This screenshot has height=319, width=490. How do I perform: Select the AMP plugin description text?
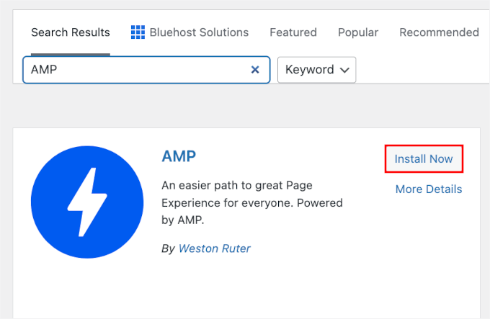point(252,203)
